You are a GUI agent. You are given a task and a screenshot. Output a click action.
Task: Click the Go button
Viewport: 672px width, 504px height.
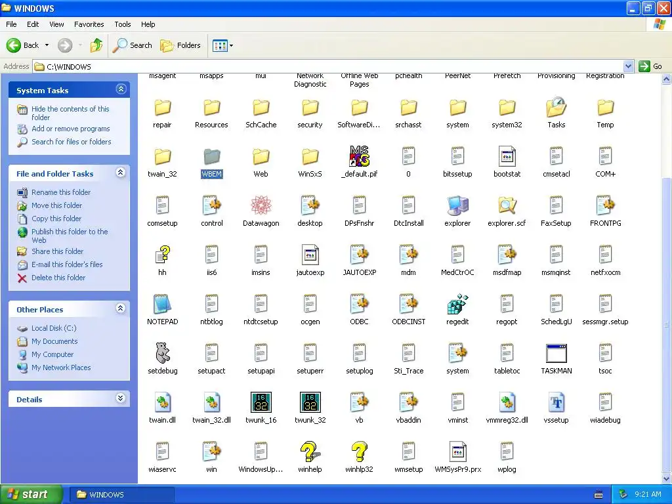(x=650, y=66)
